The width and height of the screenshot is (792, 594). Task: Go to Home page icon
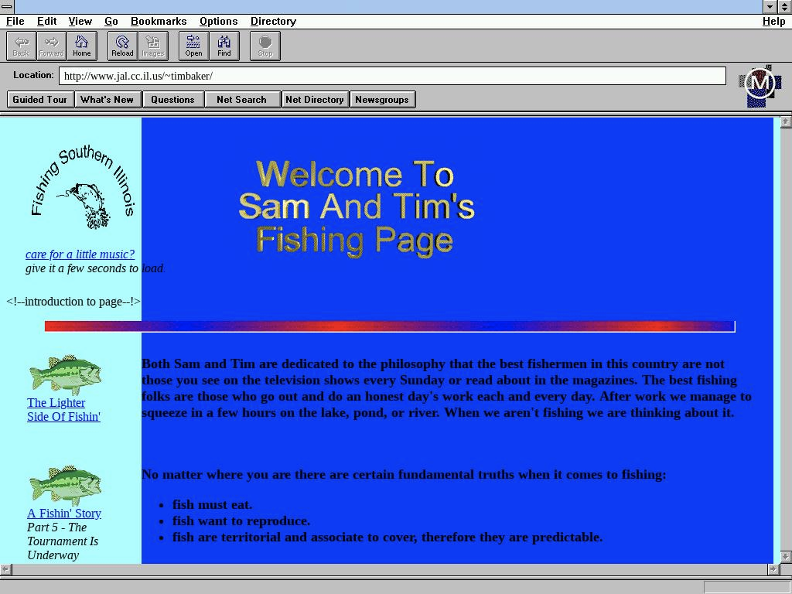[81, 46]
